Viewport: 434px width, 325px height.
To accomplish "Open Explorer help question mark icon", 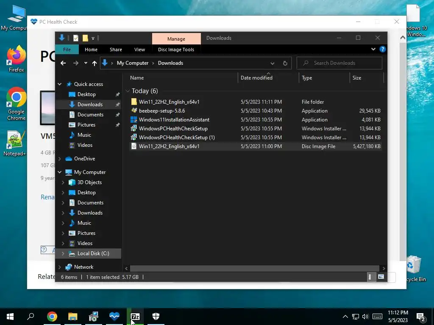I will click(x=383, y=49).
